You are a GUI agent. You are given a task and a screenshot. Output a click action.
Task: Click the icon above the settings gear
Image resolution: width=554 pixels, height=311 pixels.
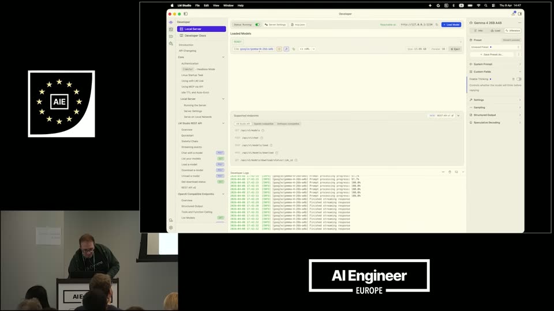171,220
